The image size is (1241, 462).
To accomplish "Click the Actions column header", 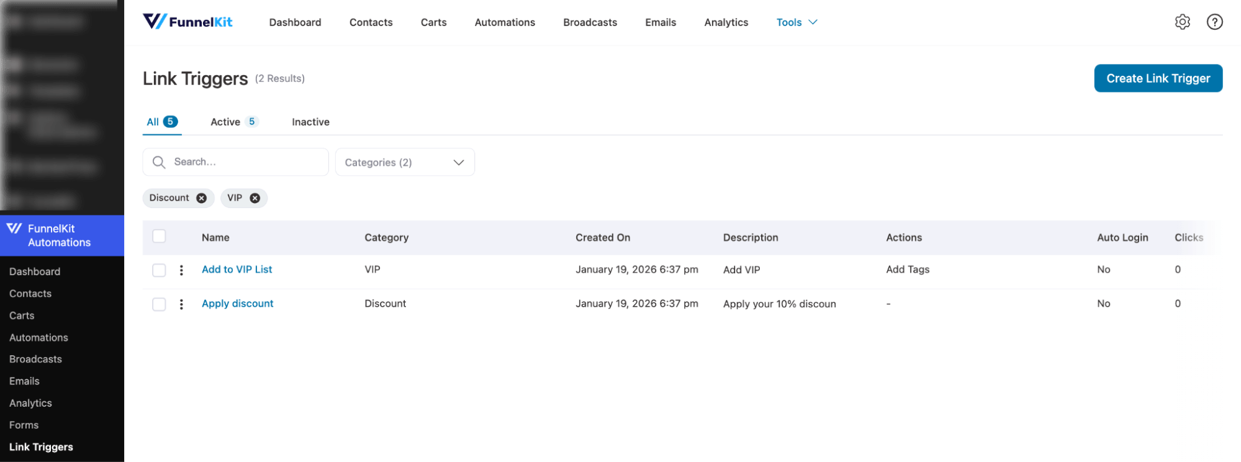I will click(903, 237).
